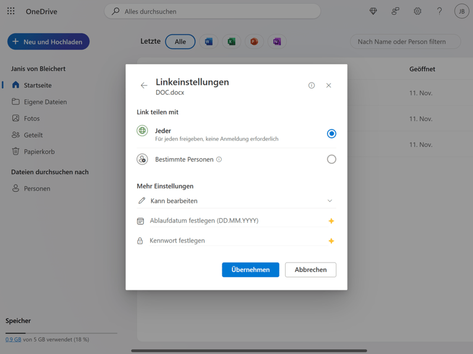Select the Bestimmte Personen radio button

(x=331, y=159)
